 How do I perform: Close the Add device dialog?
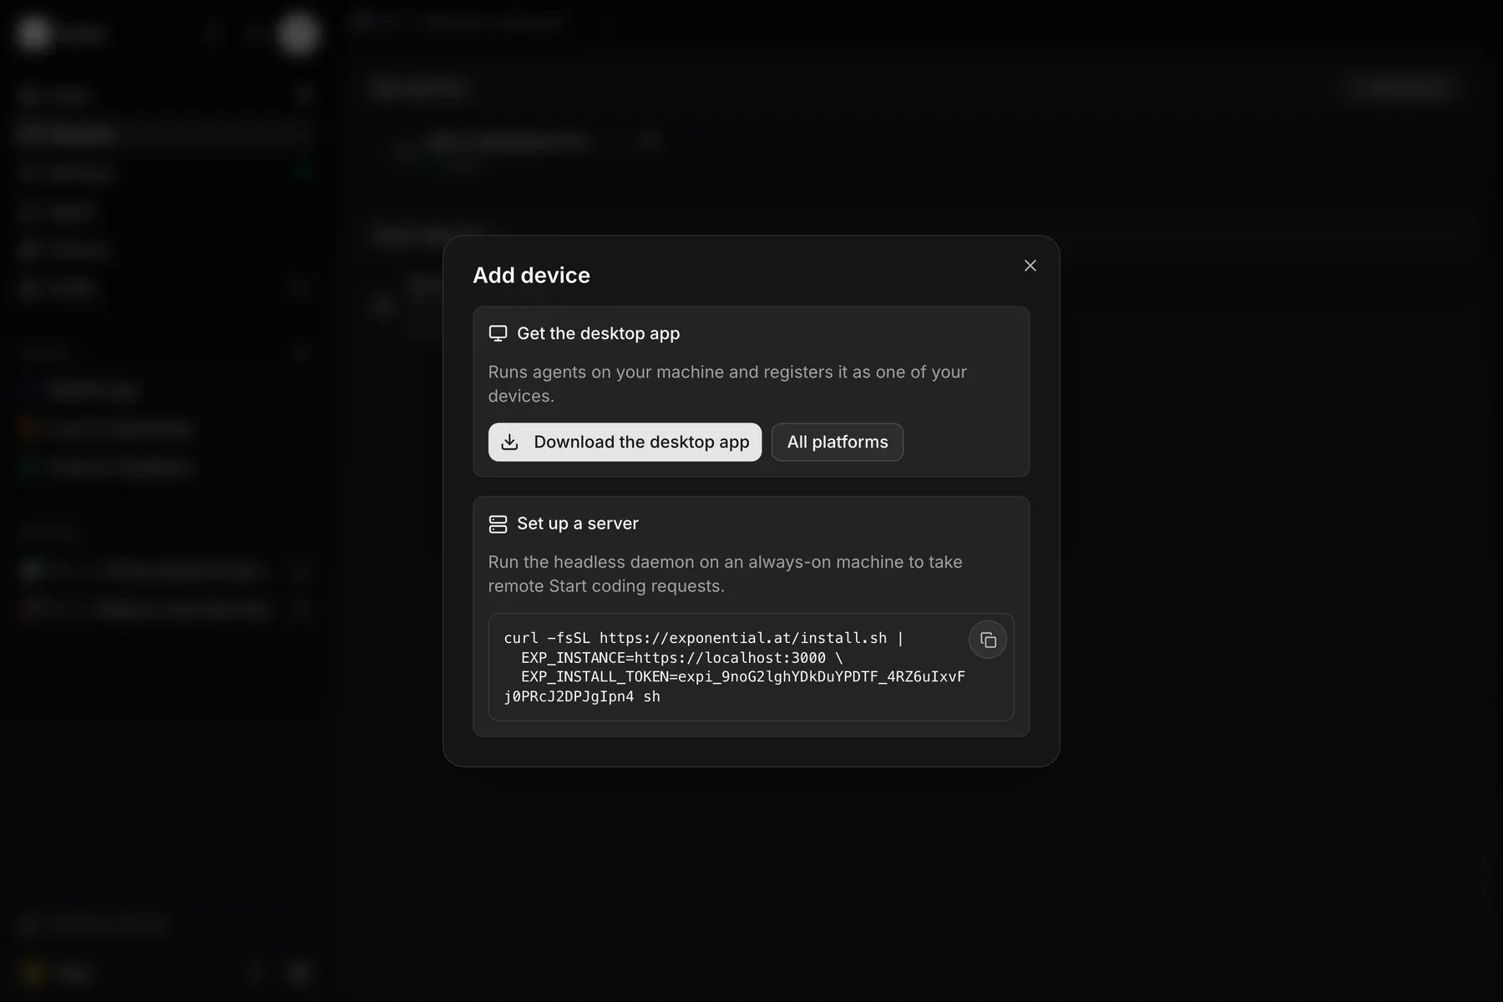[1030, 266]
